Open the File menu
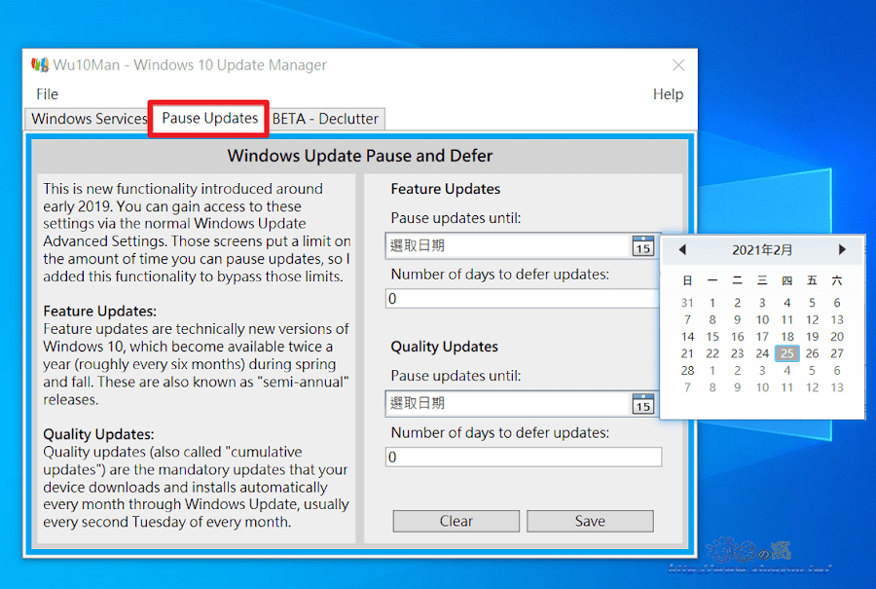Image resolution: width=876 pixels, height=589 pixels. click(47, 93)
